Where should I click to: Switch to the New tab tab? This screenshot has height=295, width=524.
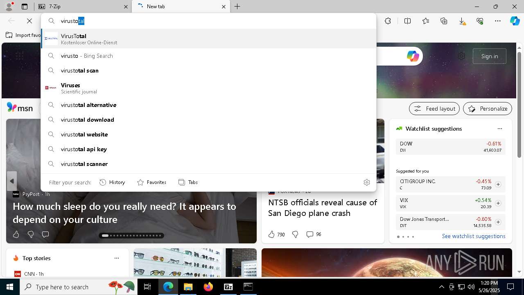click(x=181, y=7)
